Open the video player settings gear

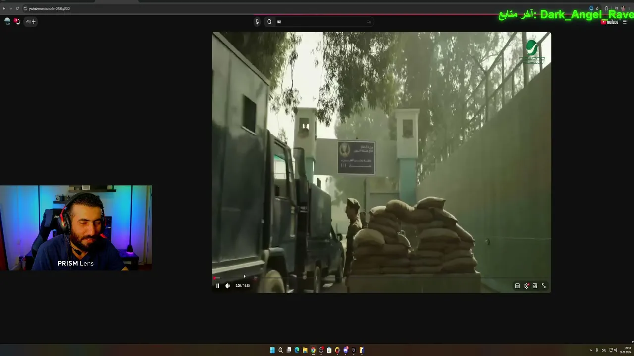(x=527, y=286)
